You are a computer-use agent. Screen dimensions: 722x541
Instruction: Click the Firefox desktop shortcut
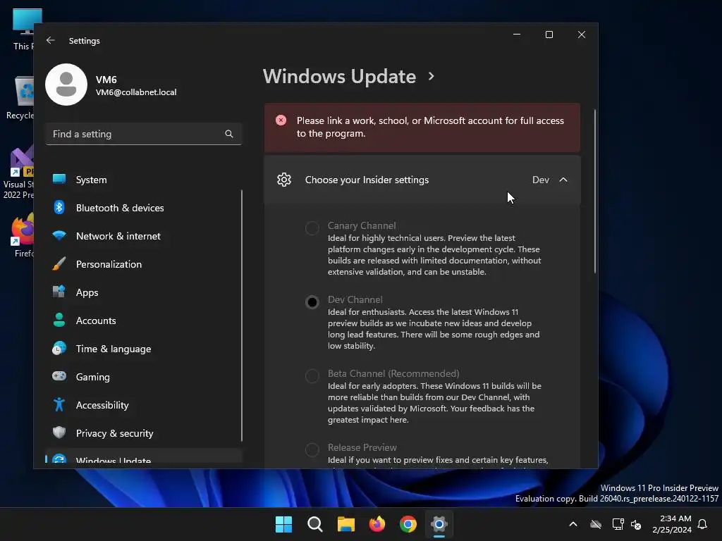pos(22,235)
